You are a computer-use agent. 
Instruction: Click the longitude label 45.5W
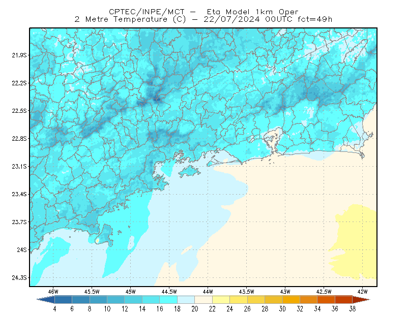(x=92, y=292)
